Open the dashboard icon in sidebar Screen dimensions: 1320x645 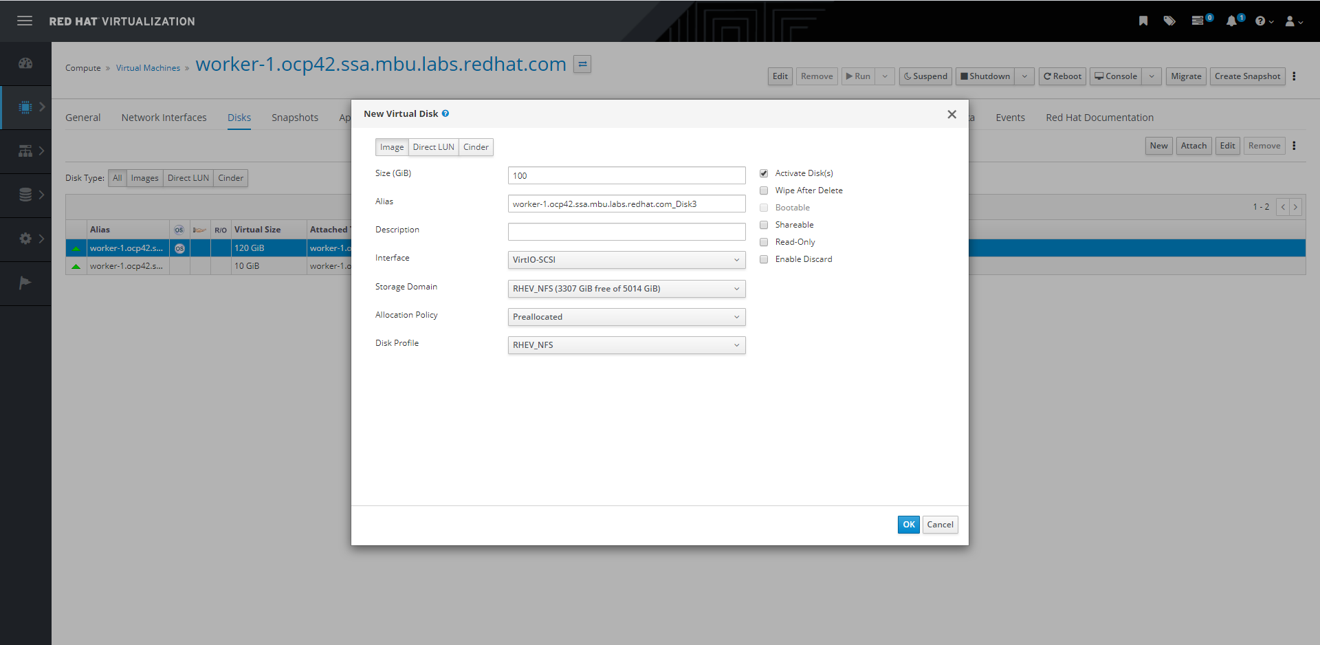click(x=25, y=63)
